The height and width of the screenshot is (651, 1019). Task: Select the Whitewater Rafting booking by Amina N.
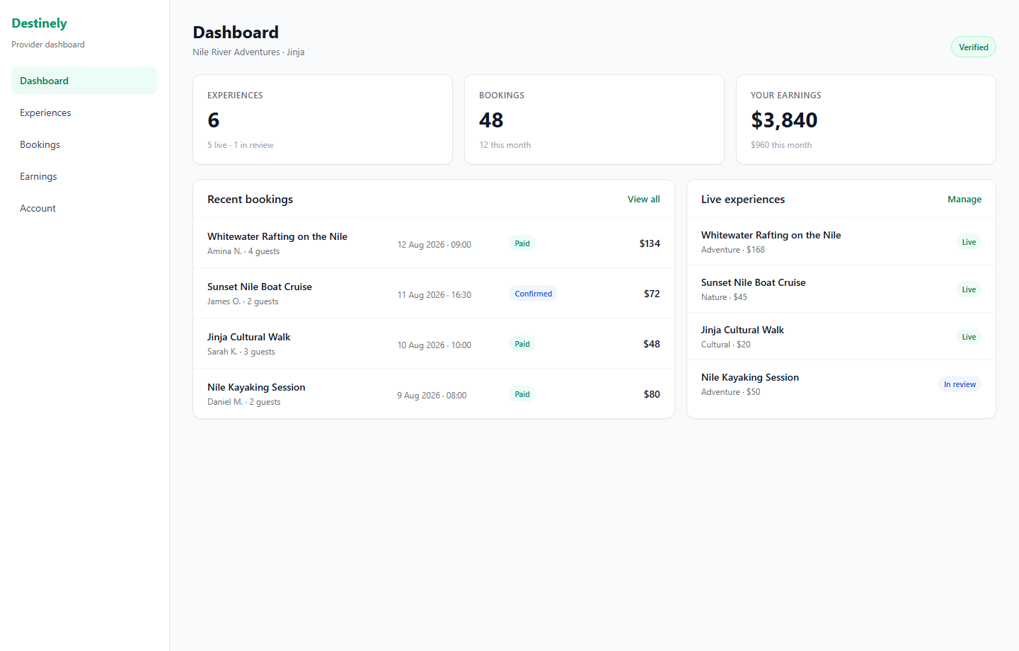[434, 243]
